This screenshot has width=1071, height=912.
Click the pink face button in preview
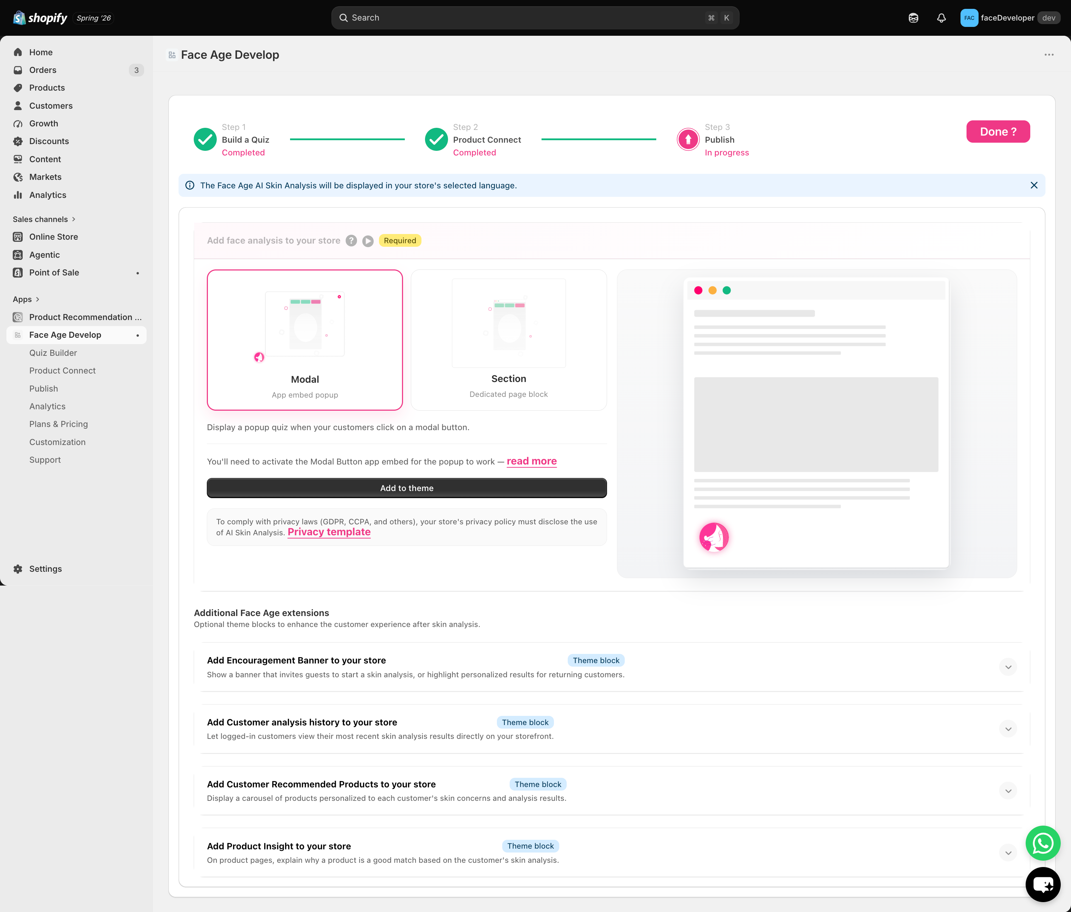pyautogui.click(x=714, y=537)
